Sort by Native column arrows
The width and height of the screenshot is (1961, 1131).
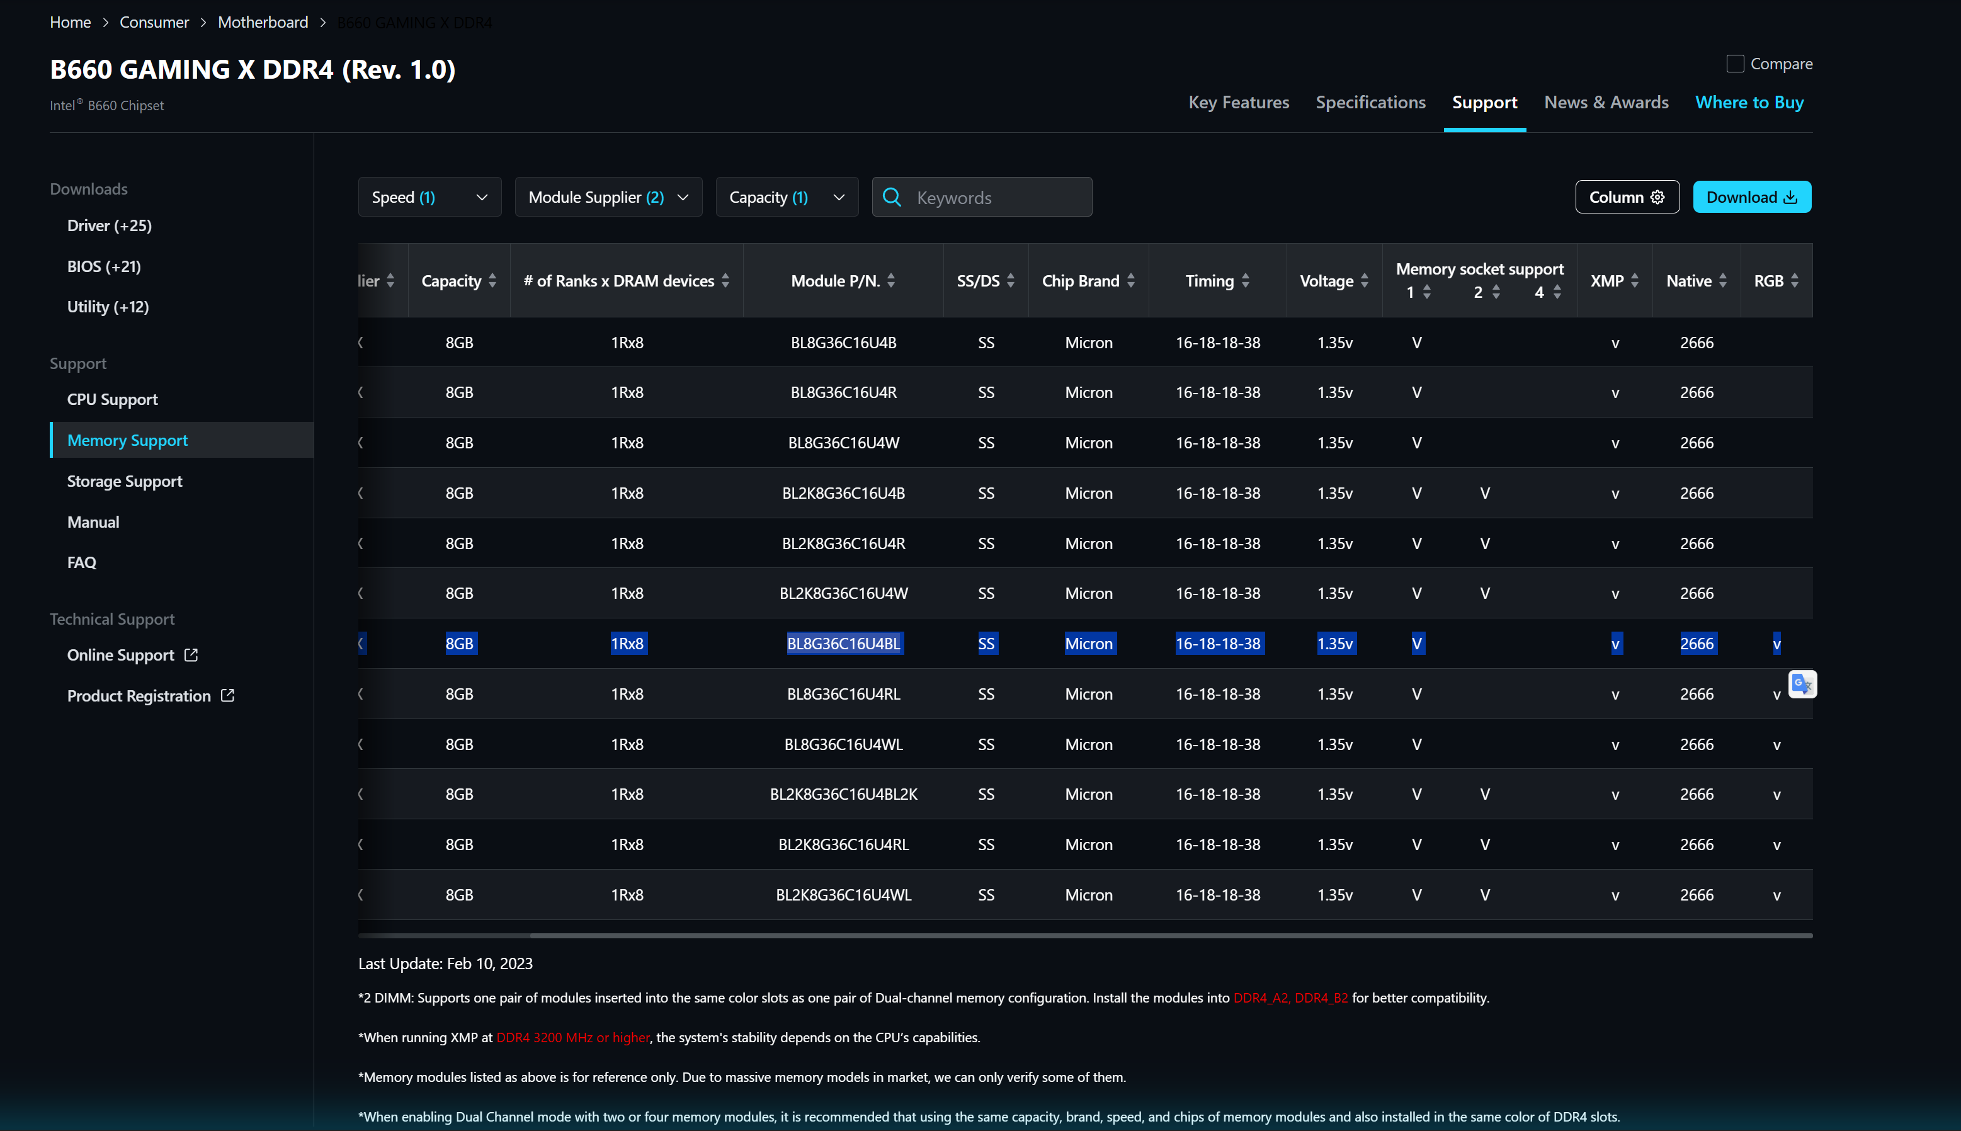pyautogui.click(x=1722, y=281)
